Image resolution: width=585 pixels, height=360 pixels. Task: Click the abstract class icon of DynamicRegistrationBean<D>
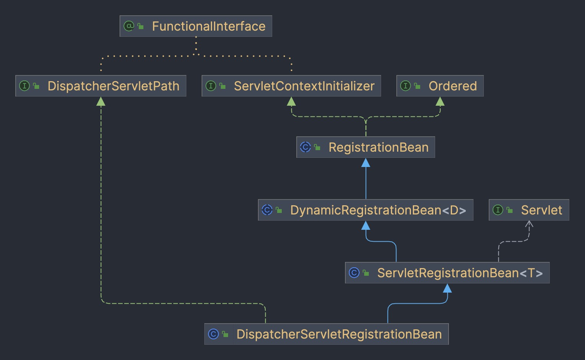pos(267,210)
